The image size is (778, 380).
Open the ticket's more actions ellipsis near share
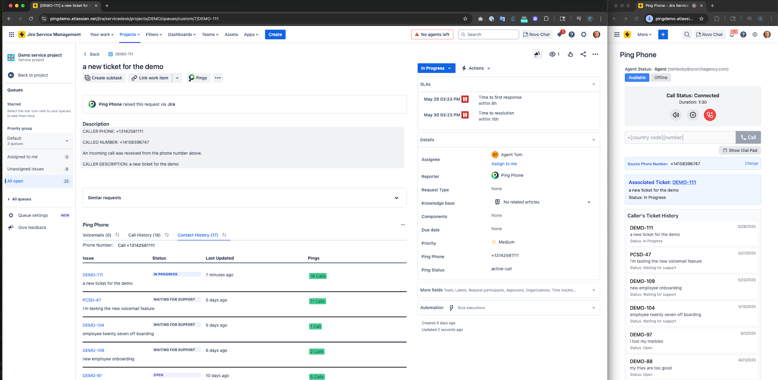pos(595,54)
